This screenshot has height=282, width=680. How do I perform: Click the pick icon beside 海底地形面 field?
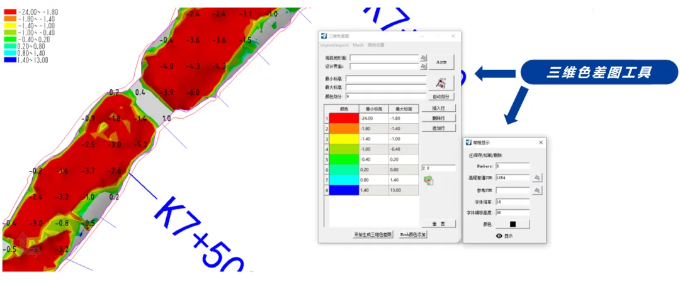tap(424, 58)
